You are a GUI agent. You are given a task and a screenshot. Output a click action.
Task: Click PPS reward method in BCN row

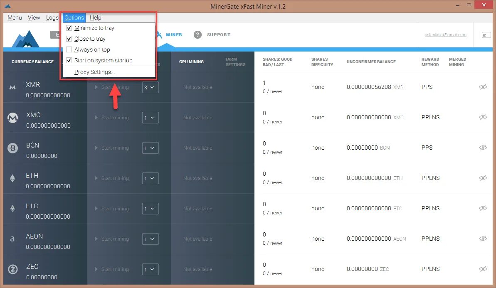427,148
